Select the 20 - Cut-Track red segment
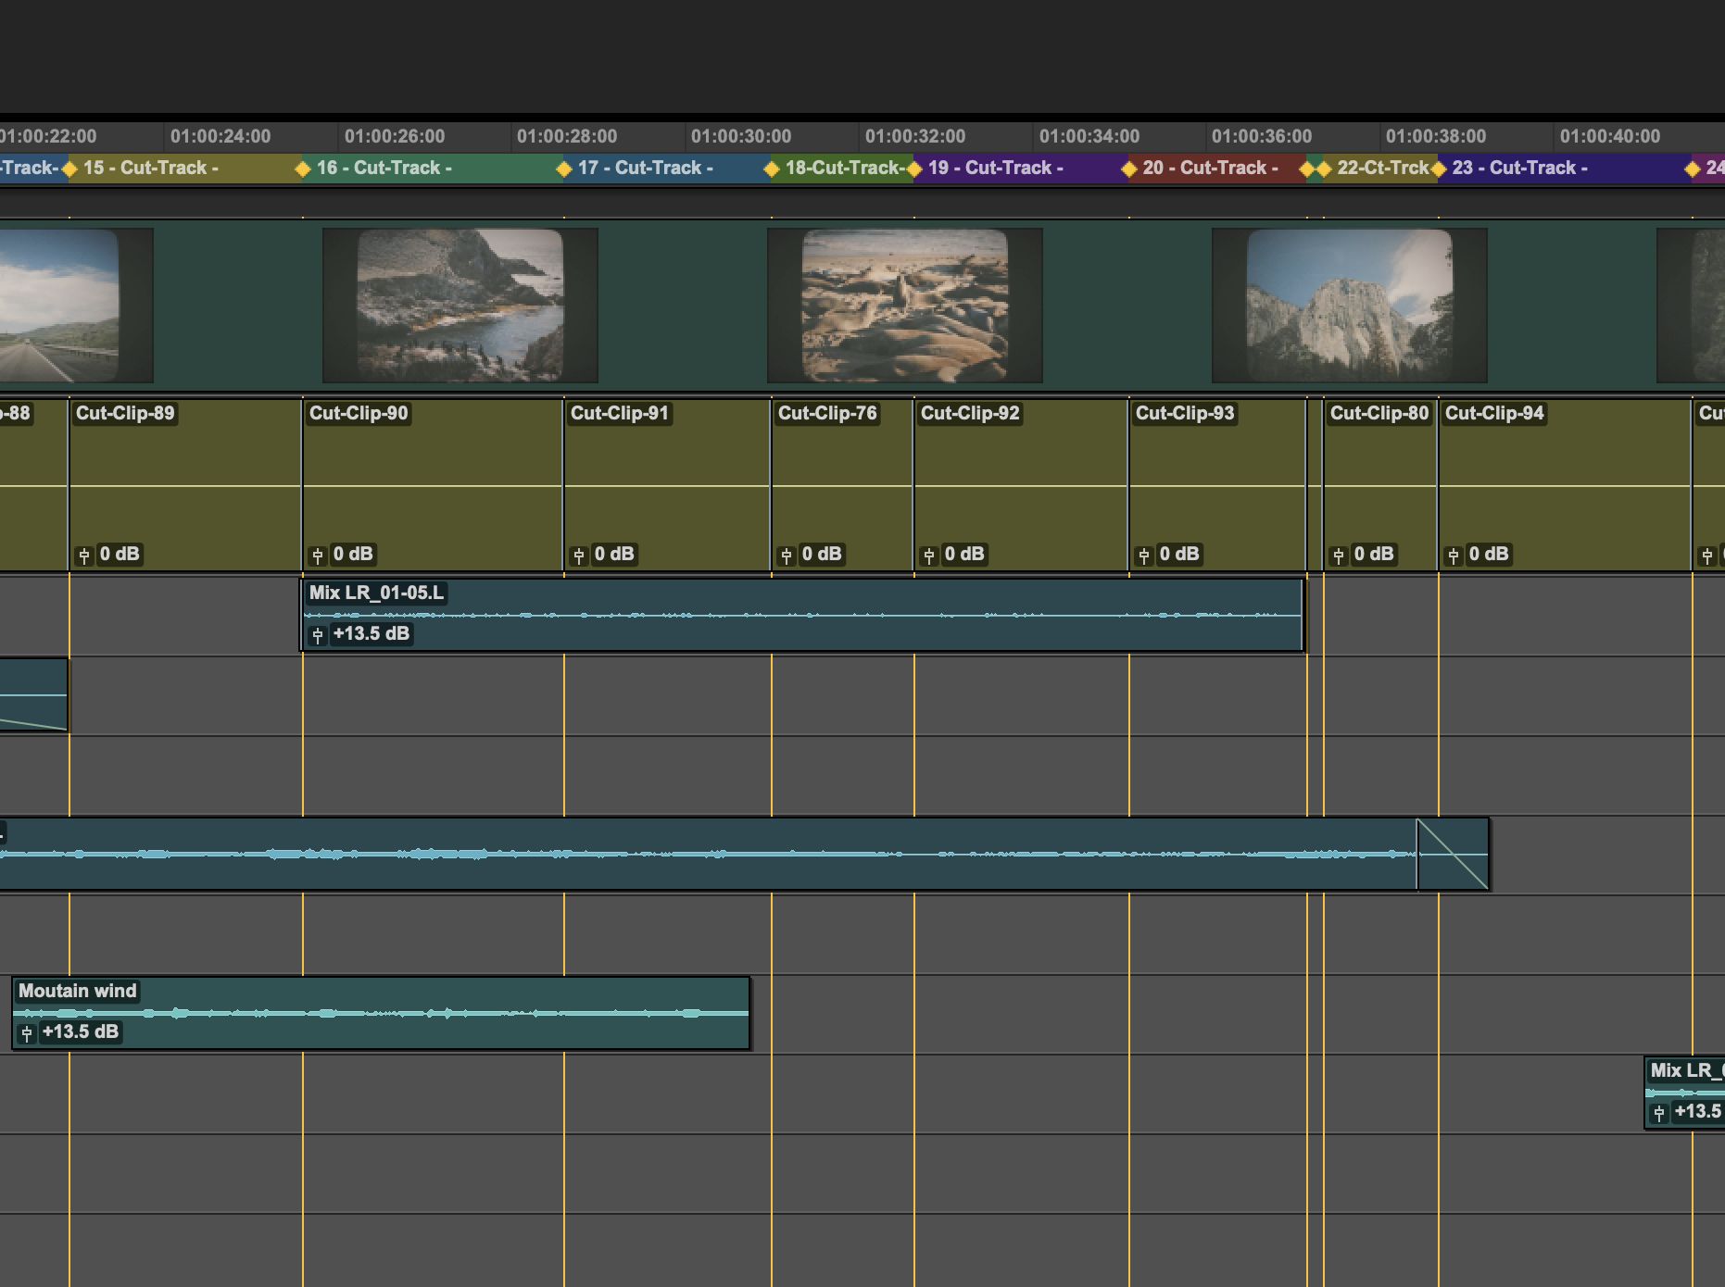The height and width of the screenshot is (1287, 1725). 1218,169
